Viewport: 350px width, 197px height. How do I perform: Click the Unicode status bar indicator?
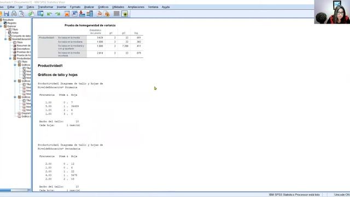pos(342,195)
